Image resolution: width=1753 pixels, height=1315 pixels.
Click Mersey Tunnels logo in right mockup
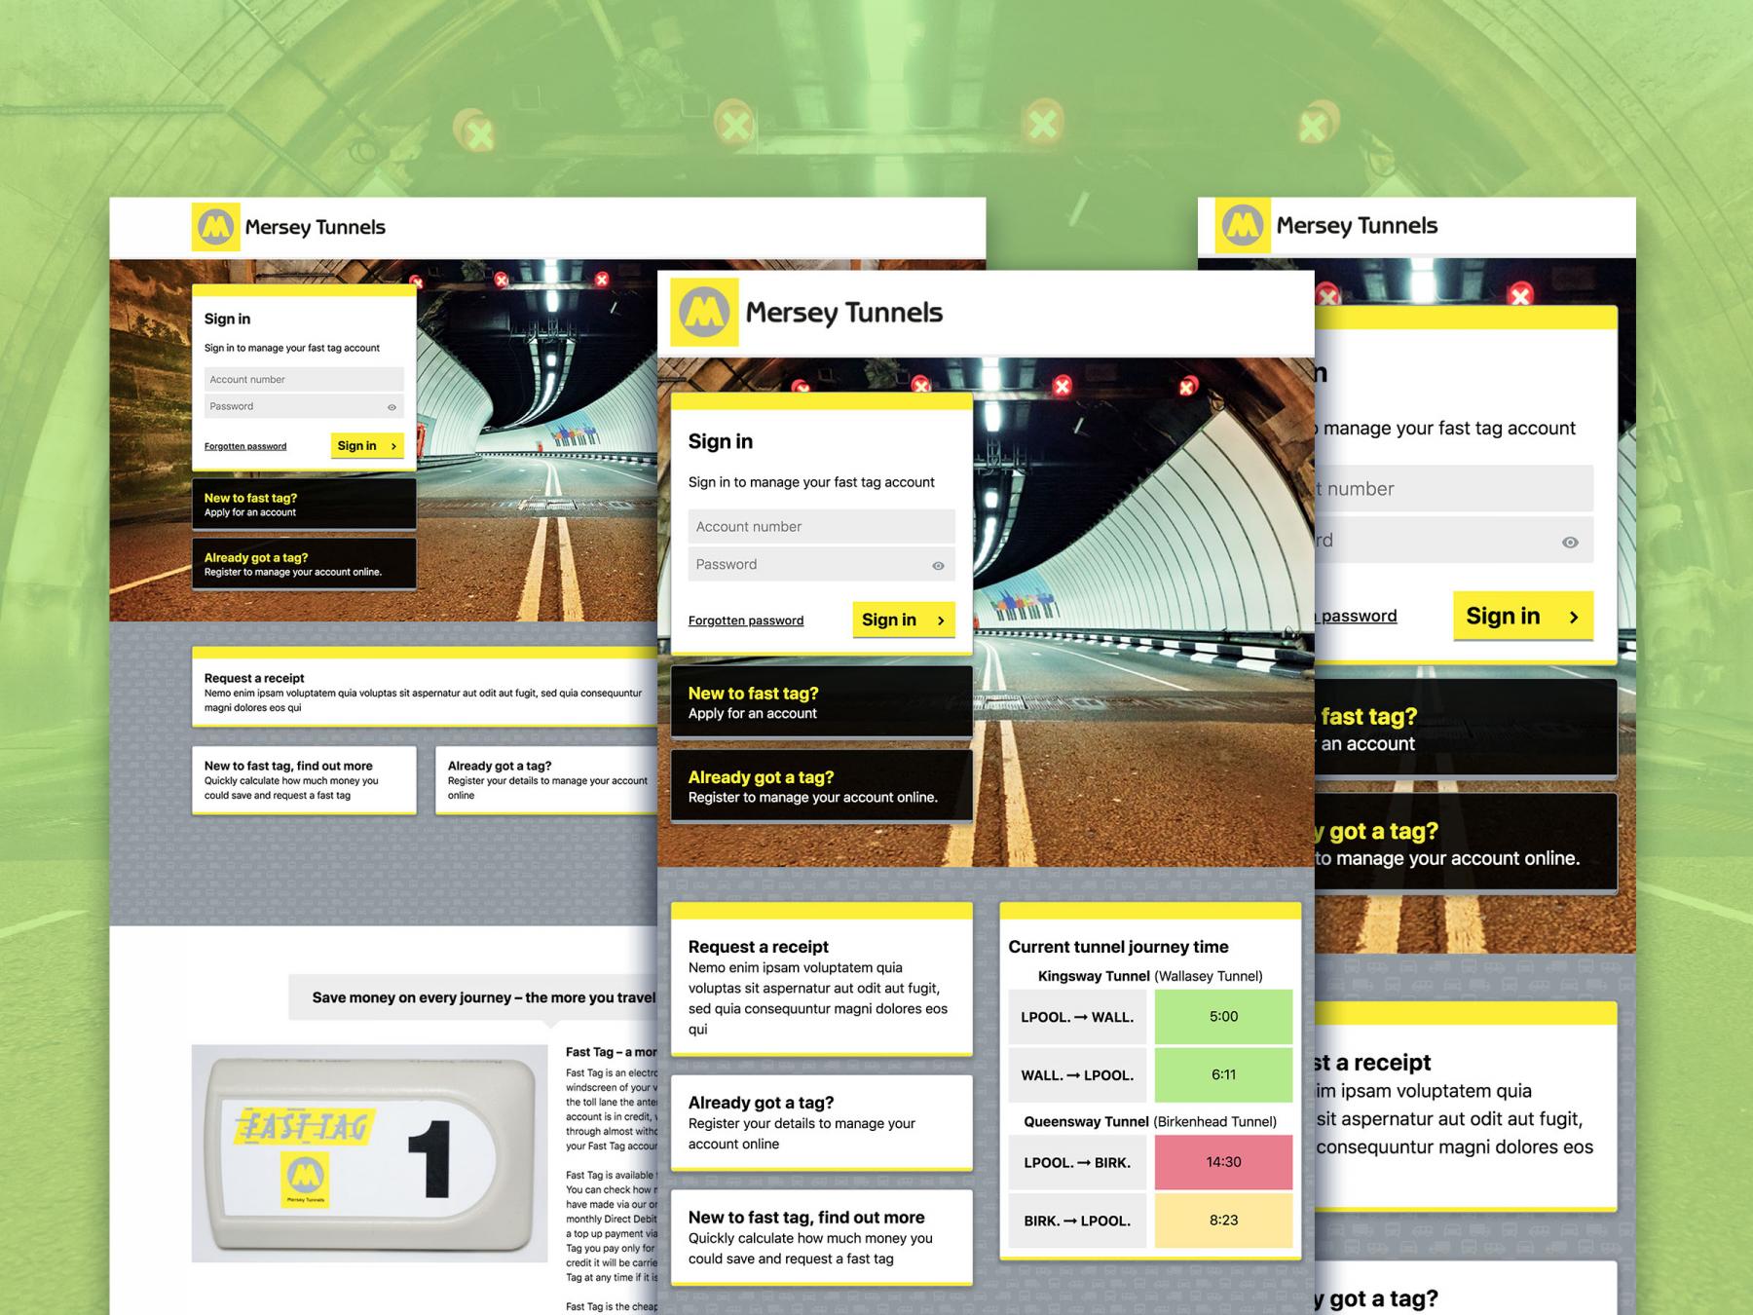click(1327, 225)
